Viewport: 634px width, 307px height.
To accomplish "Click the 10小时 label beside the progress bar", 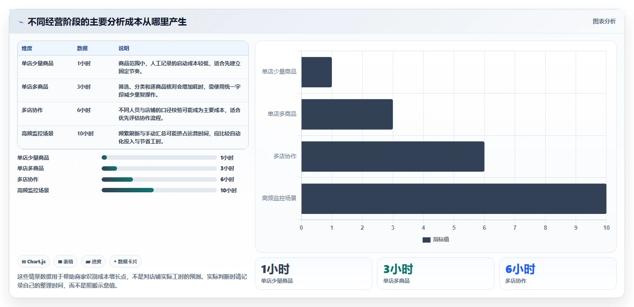I will click(x=228, y=191).
